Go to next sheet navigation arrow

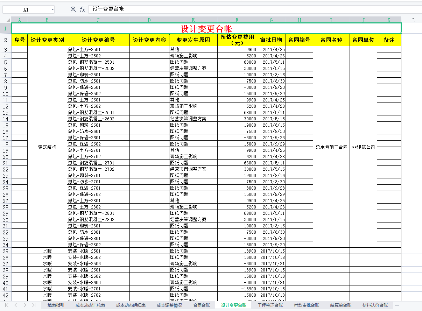pyautogui.click(x=24, y=305)
